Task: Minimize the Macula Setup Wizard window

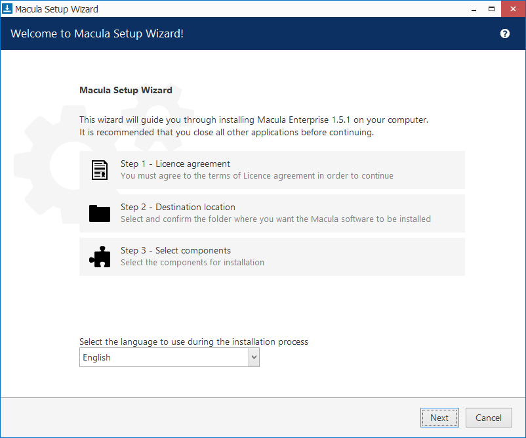Action: coord(474,9)
